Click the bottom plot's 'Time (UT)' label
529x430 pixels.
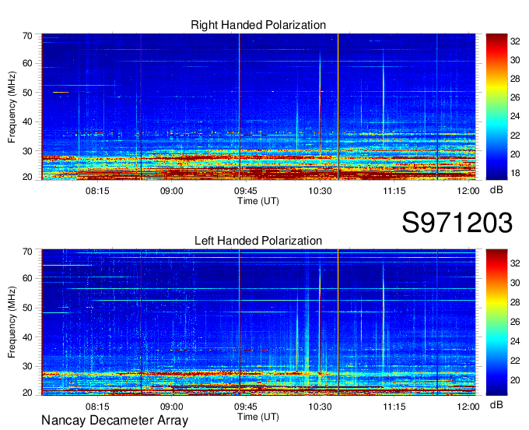(258, 417)
